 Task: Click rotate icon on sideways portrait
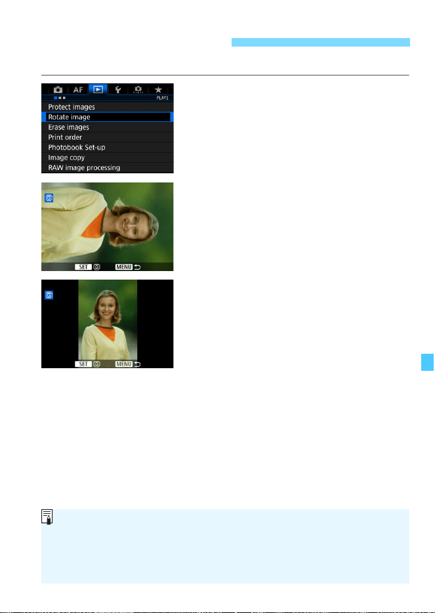coord(49,198)
